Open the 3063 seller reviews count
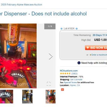107x107 pixels. click(74, 74)
